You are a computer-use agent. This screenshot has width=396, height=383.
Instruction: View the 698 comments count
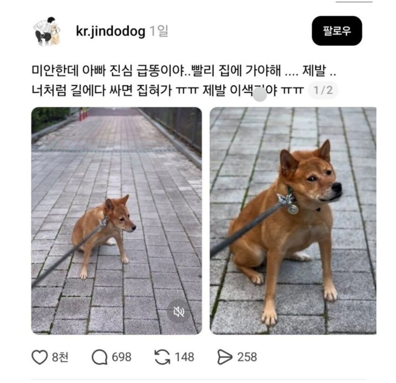[121, 357]
